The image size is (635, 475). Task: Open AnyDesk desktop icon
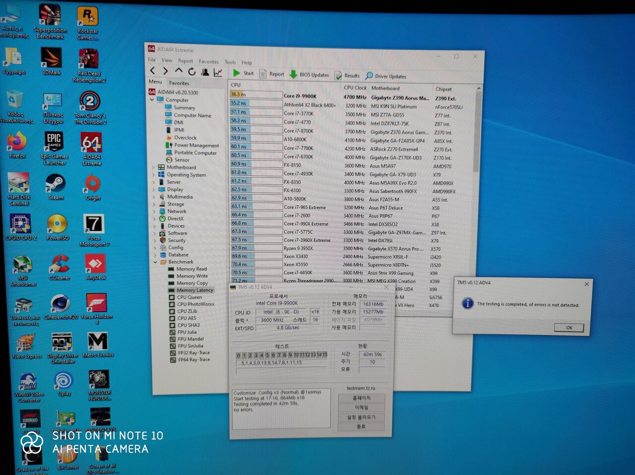coord(96,267)
